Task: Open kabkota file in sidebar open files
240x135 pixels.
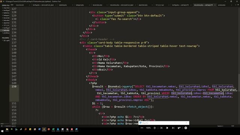Action: (6, 13)
